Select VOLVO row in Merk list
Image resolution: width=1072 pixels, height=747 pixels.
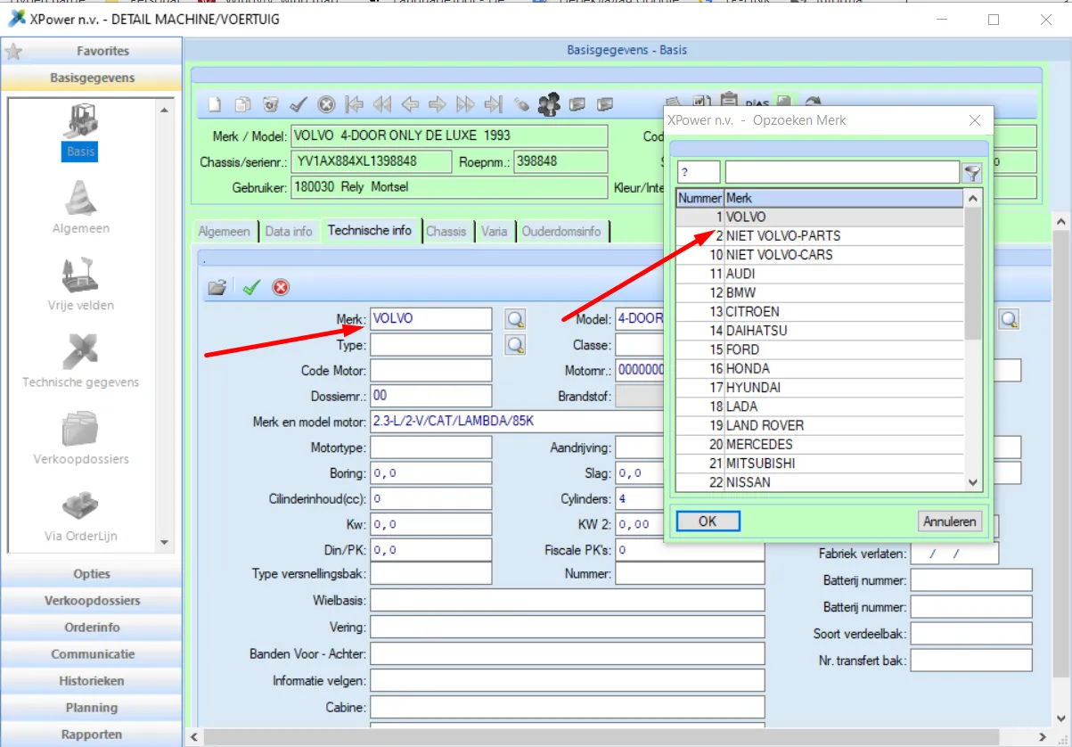pos(820,217)
